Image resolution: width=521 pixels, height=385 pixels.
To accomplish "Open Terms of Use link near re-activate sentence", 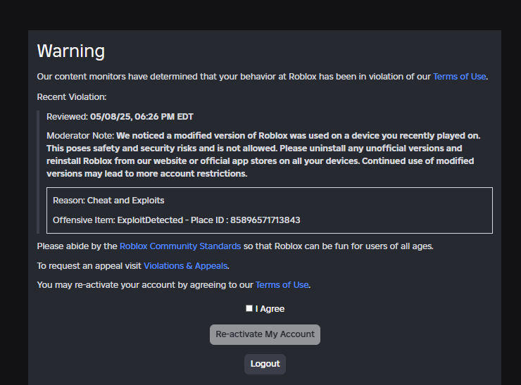I will 282,285.
